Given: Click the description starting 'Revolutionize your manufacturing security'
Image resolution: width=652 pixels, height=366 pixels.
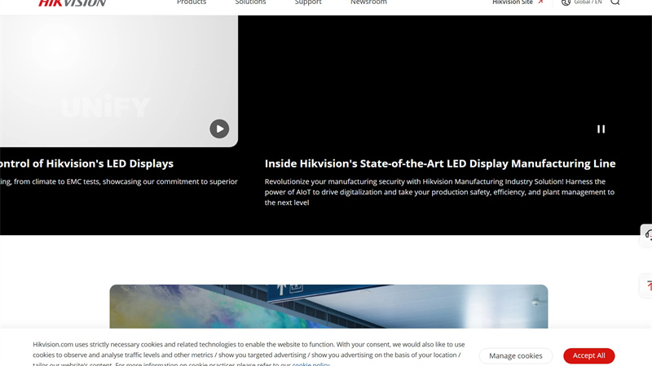Looking at the screenshot, I should (x=439, y=192).
